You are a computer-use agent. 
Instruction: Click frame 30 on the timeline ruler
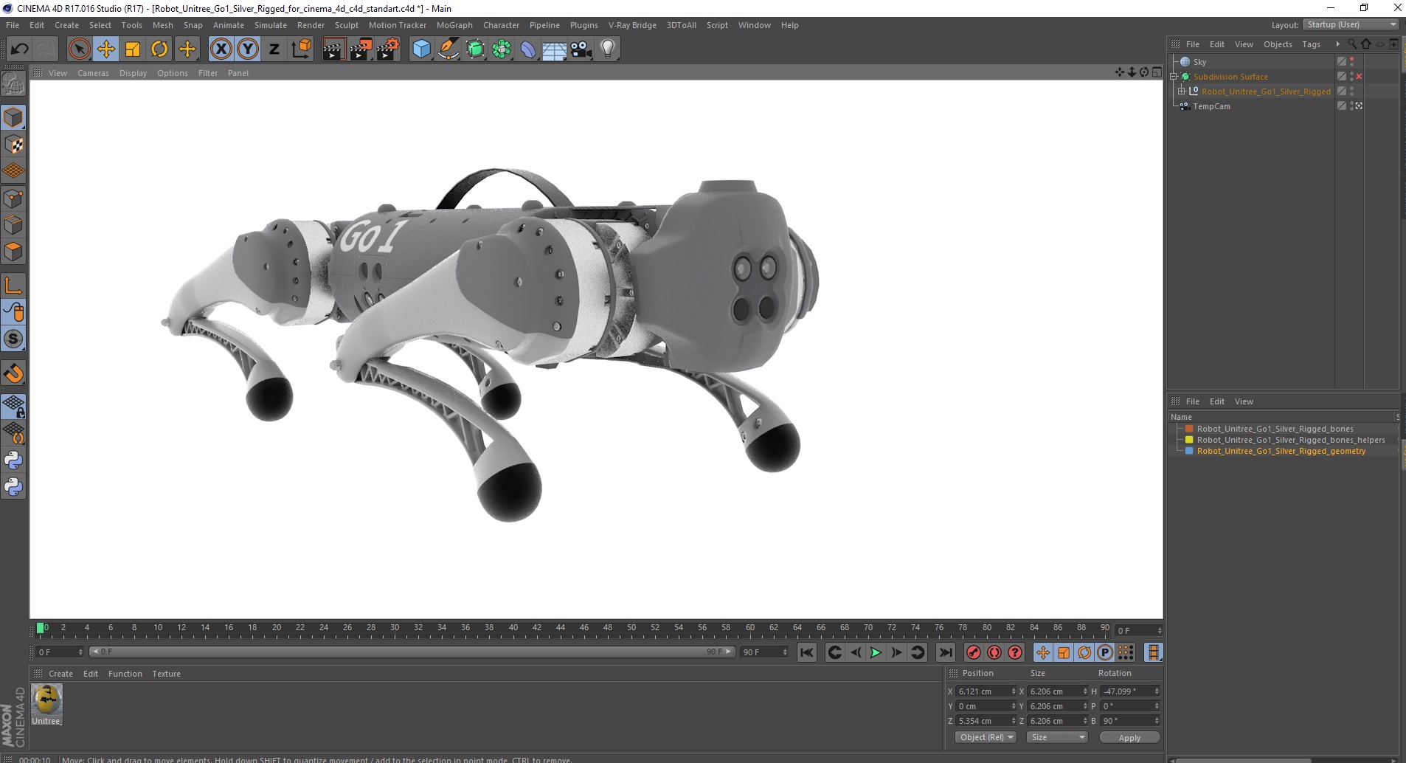pyautogui.click(x=395, y=629)
